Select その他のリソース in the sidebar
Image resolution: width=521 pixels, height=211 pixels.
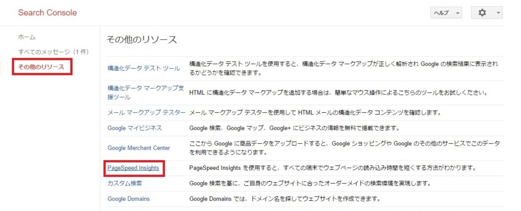41,67
